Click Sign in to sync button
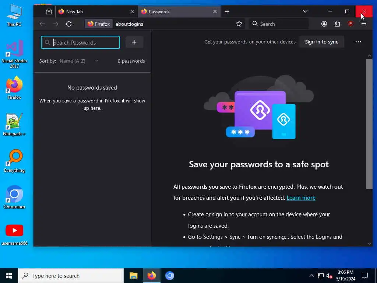377x283 pixels. [x=321, y=42]
